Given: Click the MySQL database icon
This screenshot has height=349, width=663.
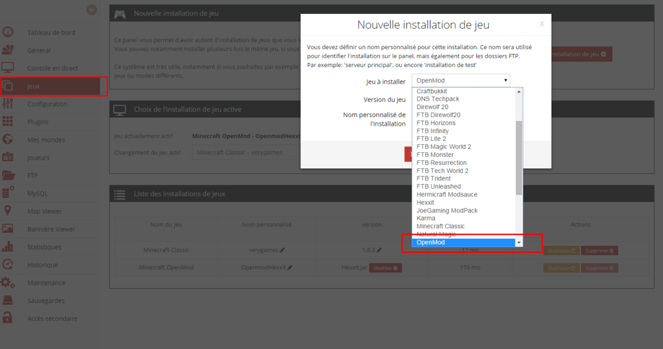Looking at the screenshot, I should pos(7,193).
